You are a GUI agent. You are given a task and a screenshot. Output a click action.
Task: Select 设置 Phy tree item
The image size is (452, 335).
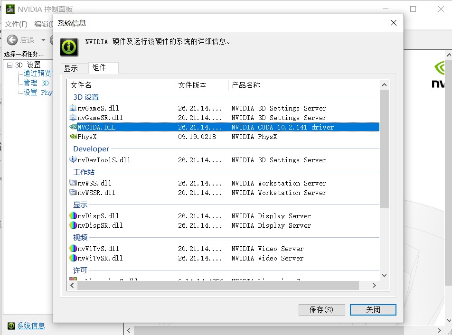click(x=38, y=93)
